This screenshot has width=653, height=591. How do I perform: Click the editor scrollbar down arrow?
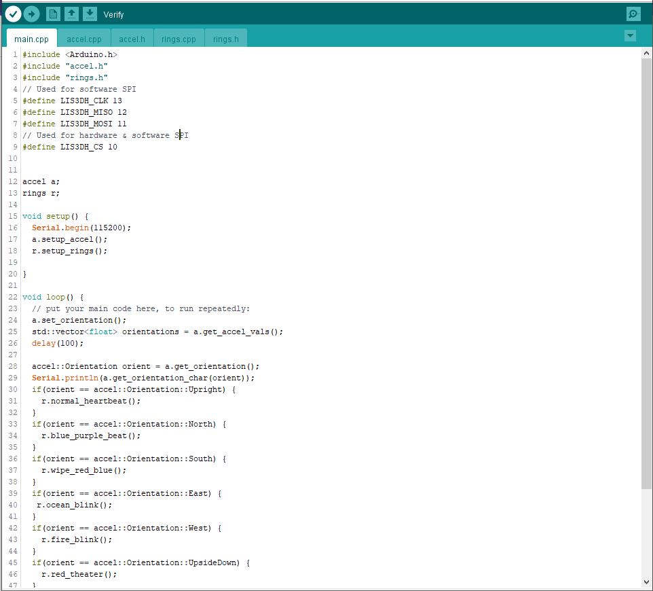click(x=646, y=582)
